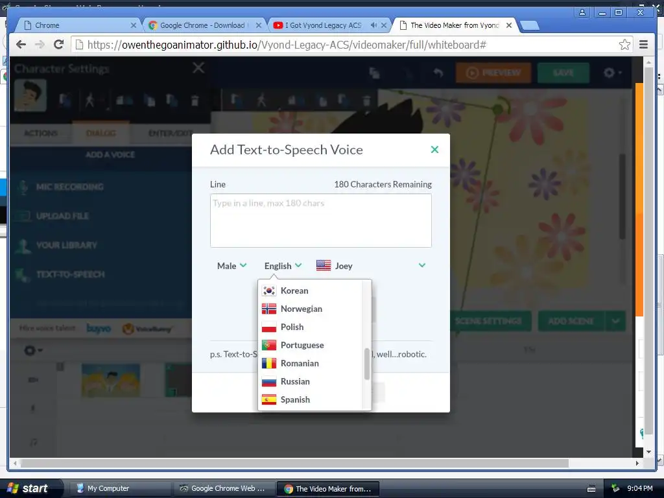This screenshot has width=664, height=498.
Task: Expand the ADD SCENE dropdown arrow
Action: 616,321
